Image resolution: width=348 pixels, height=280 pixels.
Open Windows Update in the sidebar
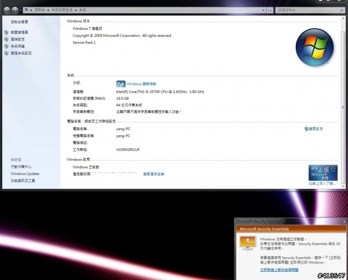(x=25, y=174)
